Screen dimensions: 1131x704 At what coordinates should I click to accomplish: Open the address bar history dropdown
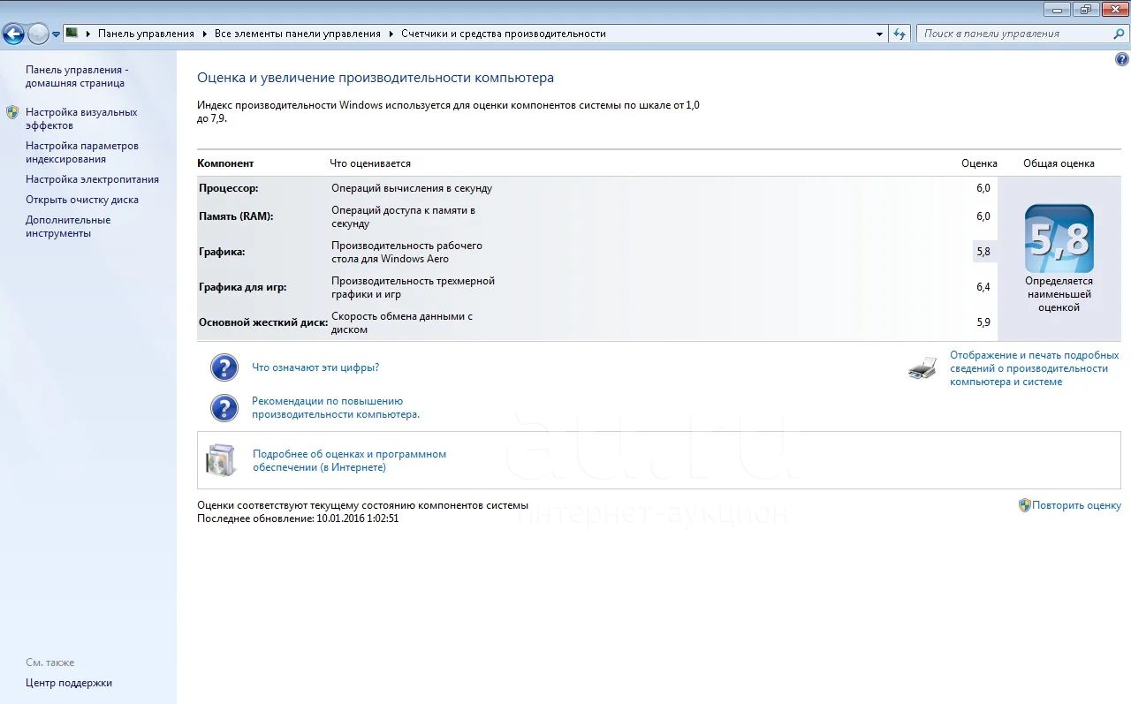[x=880, y=34]
